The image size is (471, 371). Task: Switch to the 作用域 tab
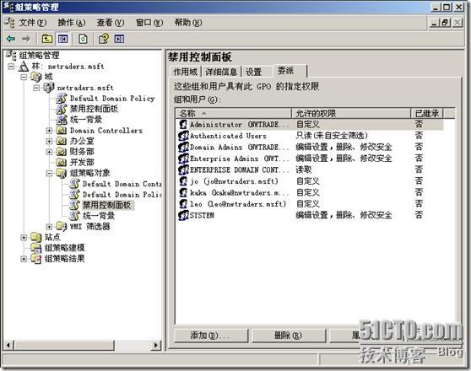(186, 72)
